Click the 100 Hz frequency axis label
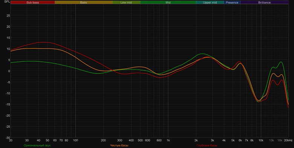This screenshot has height=148, width=294. coord(75,140)
